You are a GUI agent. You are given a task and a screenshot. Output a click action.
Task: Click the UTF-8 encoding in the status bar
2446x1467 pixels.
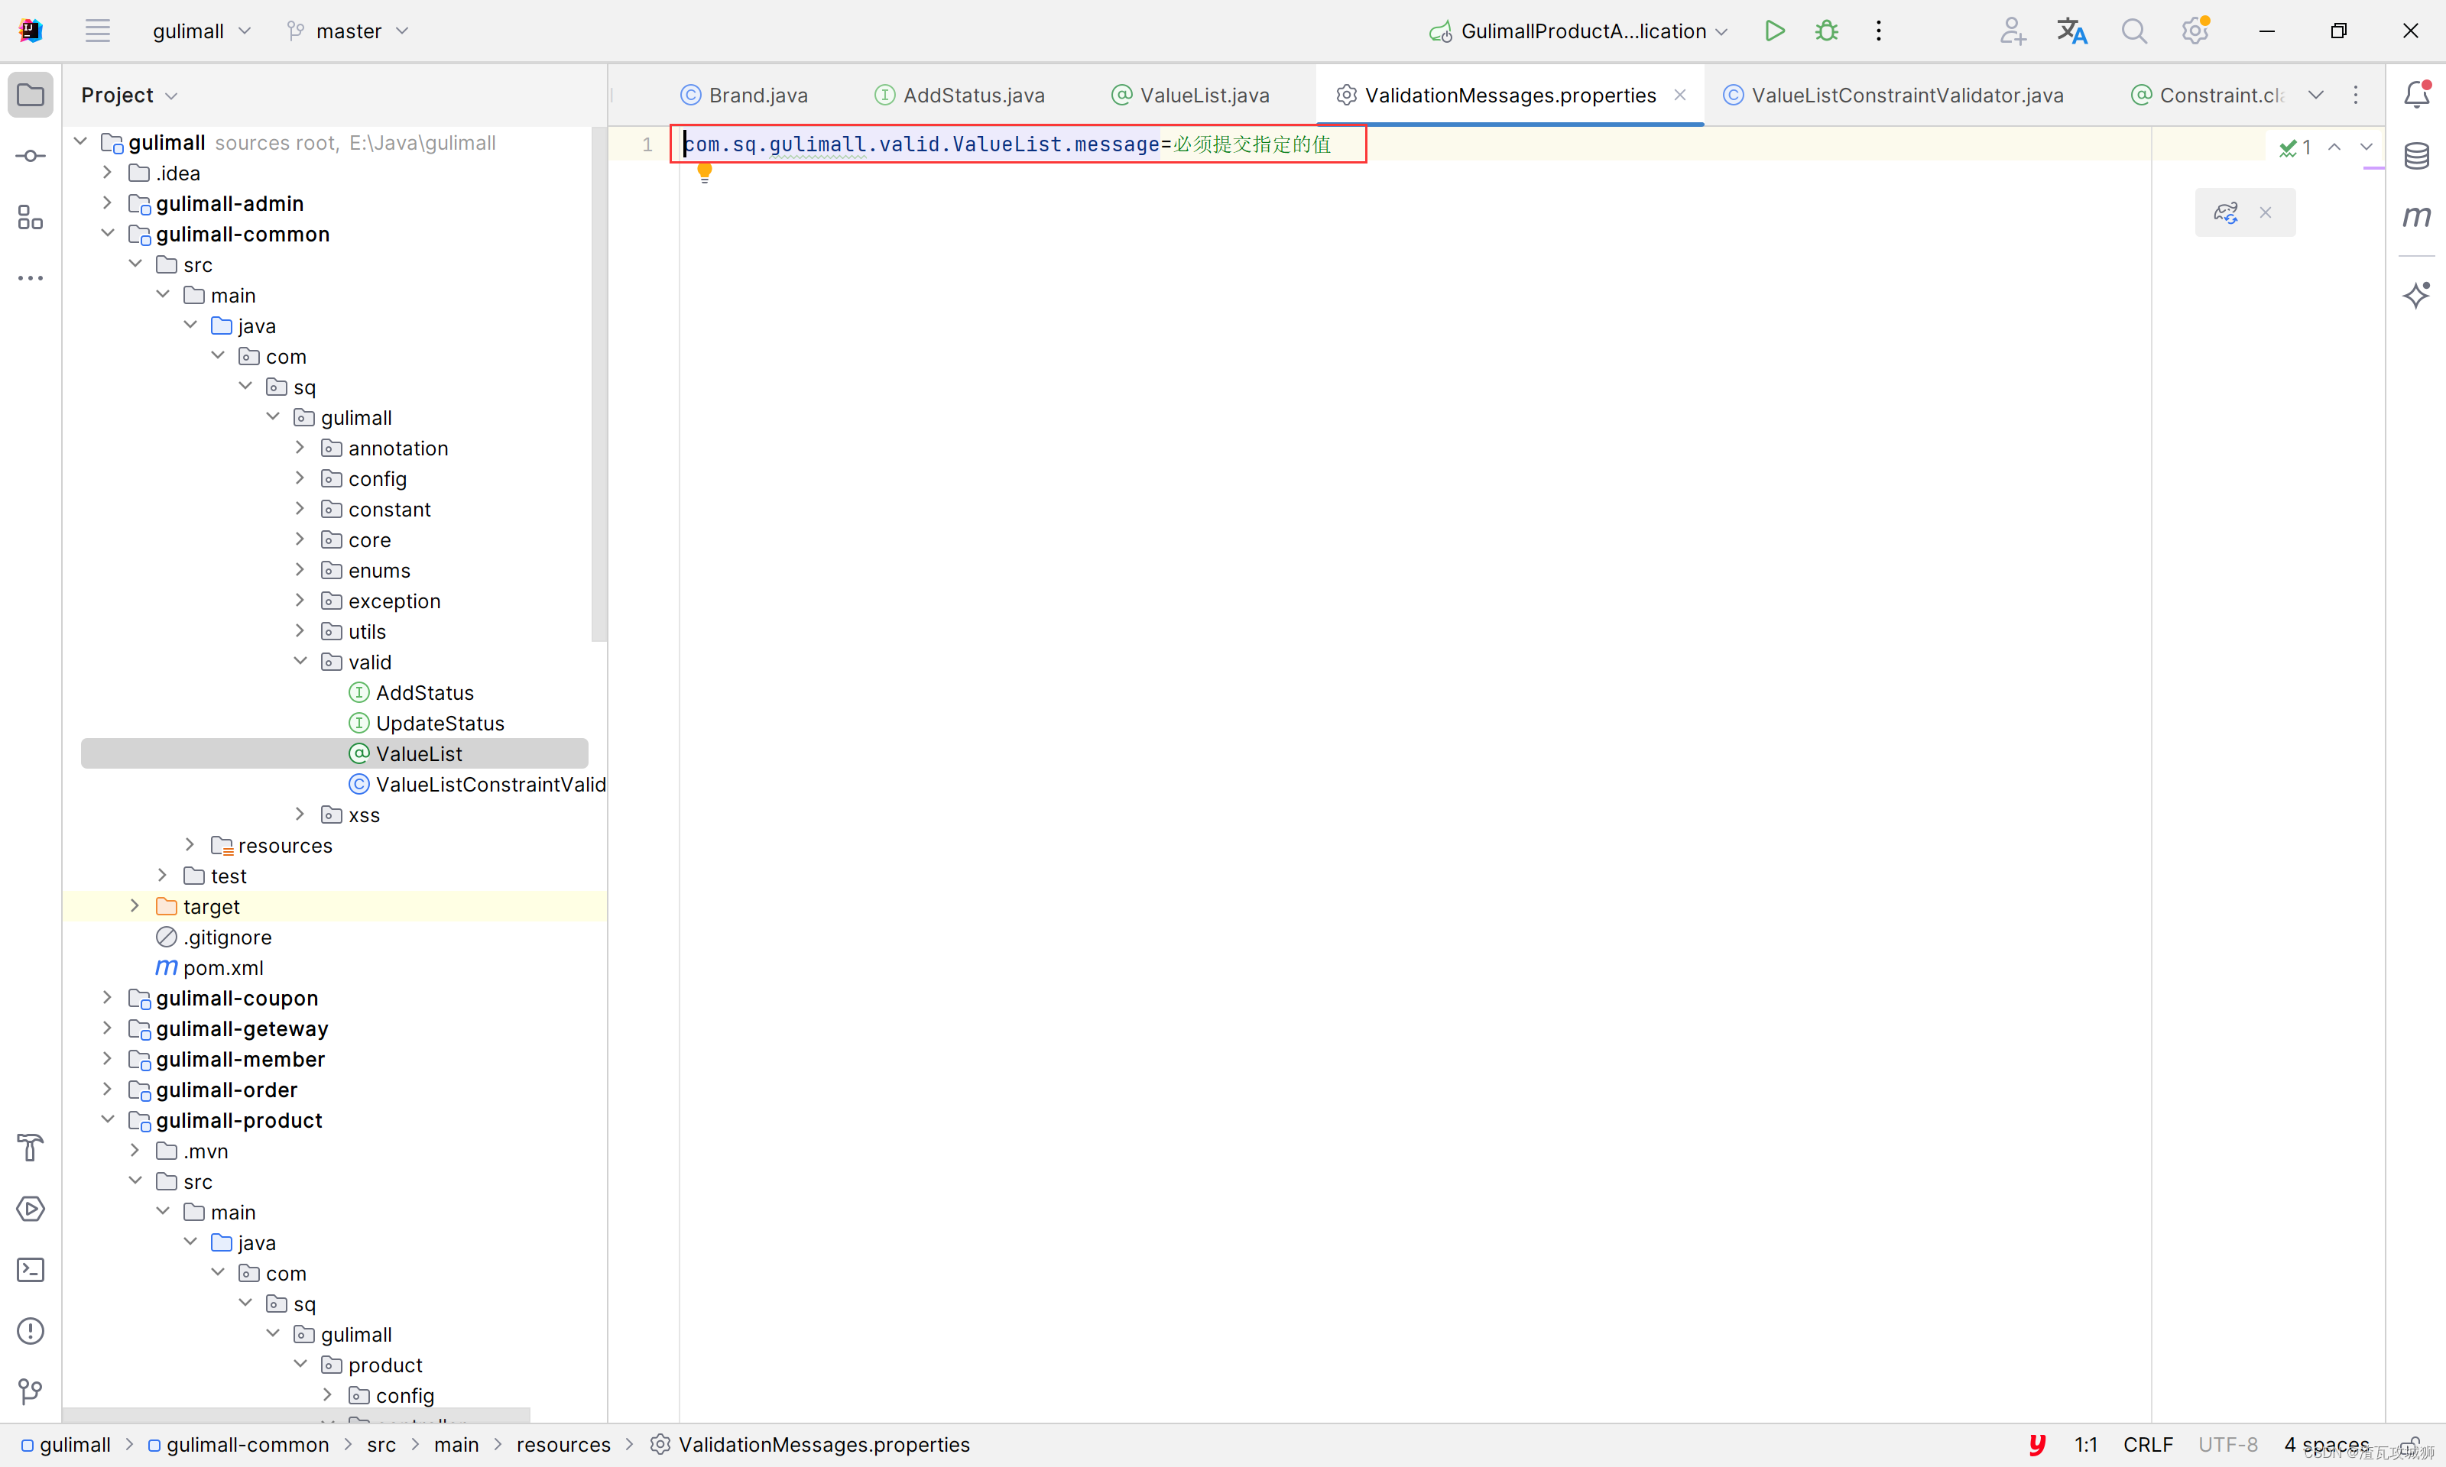point(2227,1444)
